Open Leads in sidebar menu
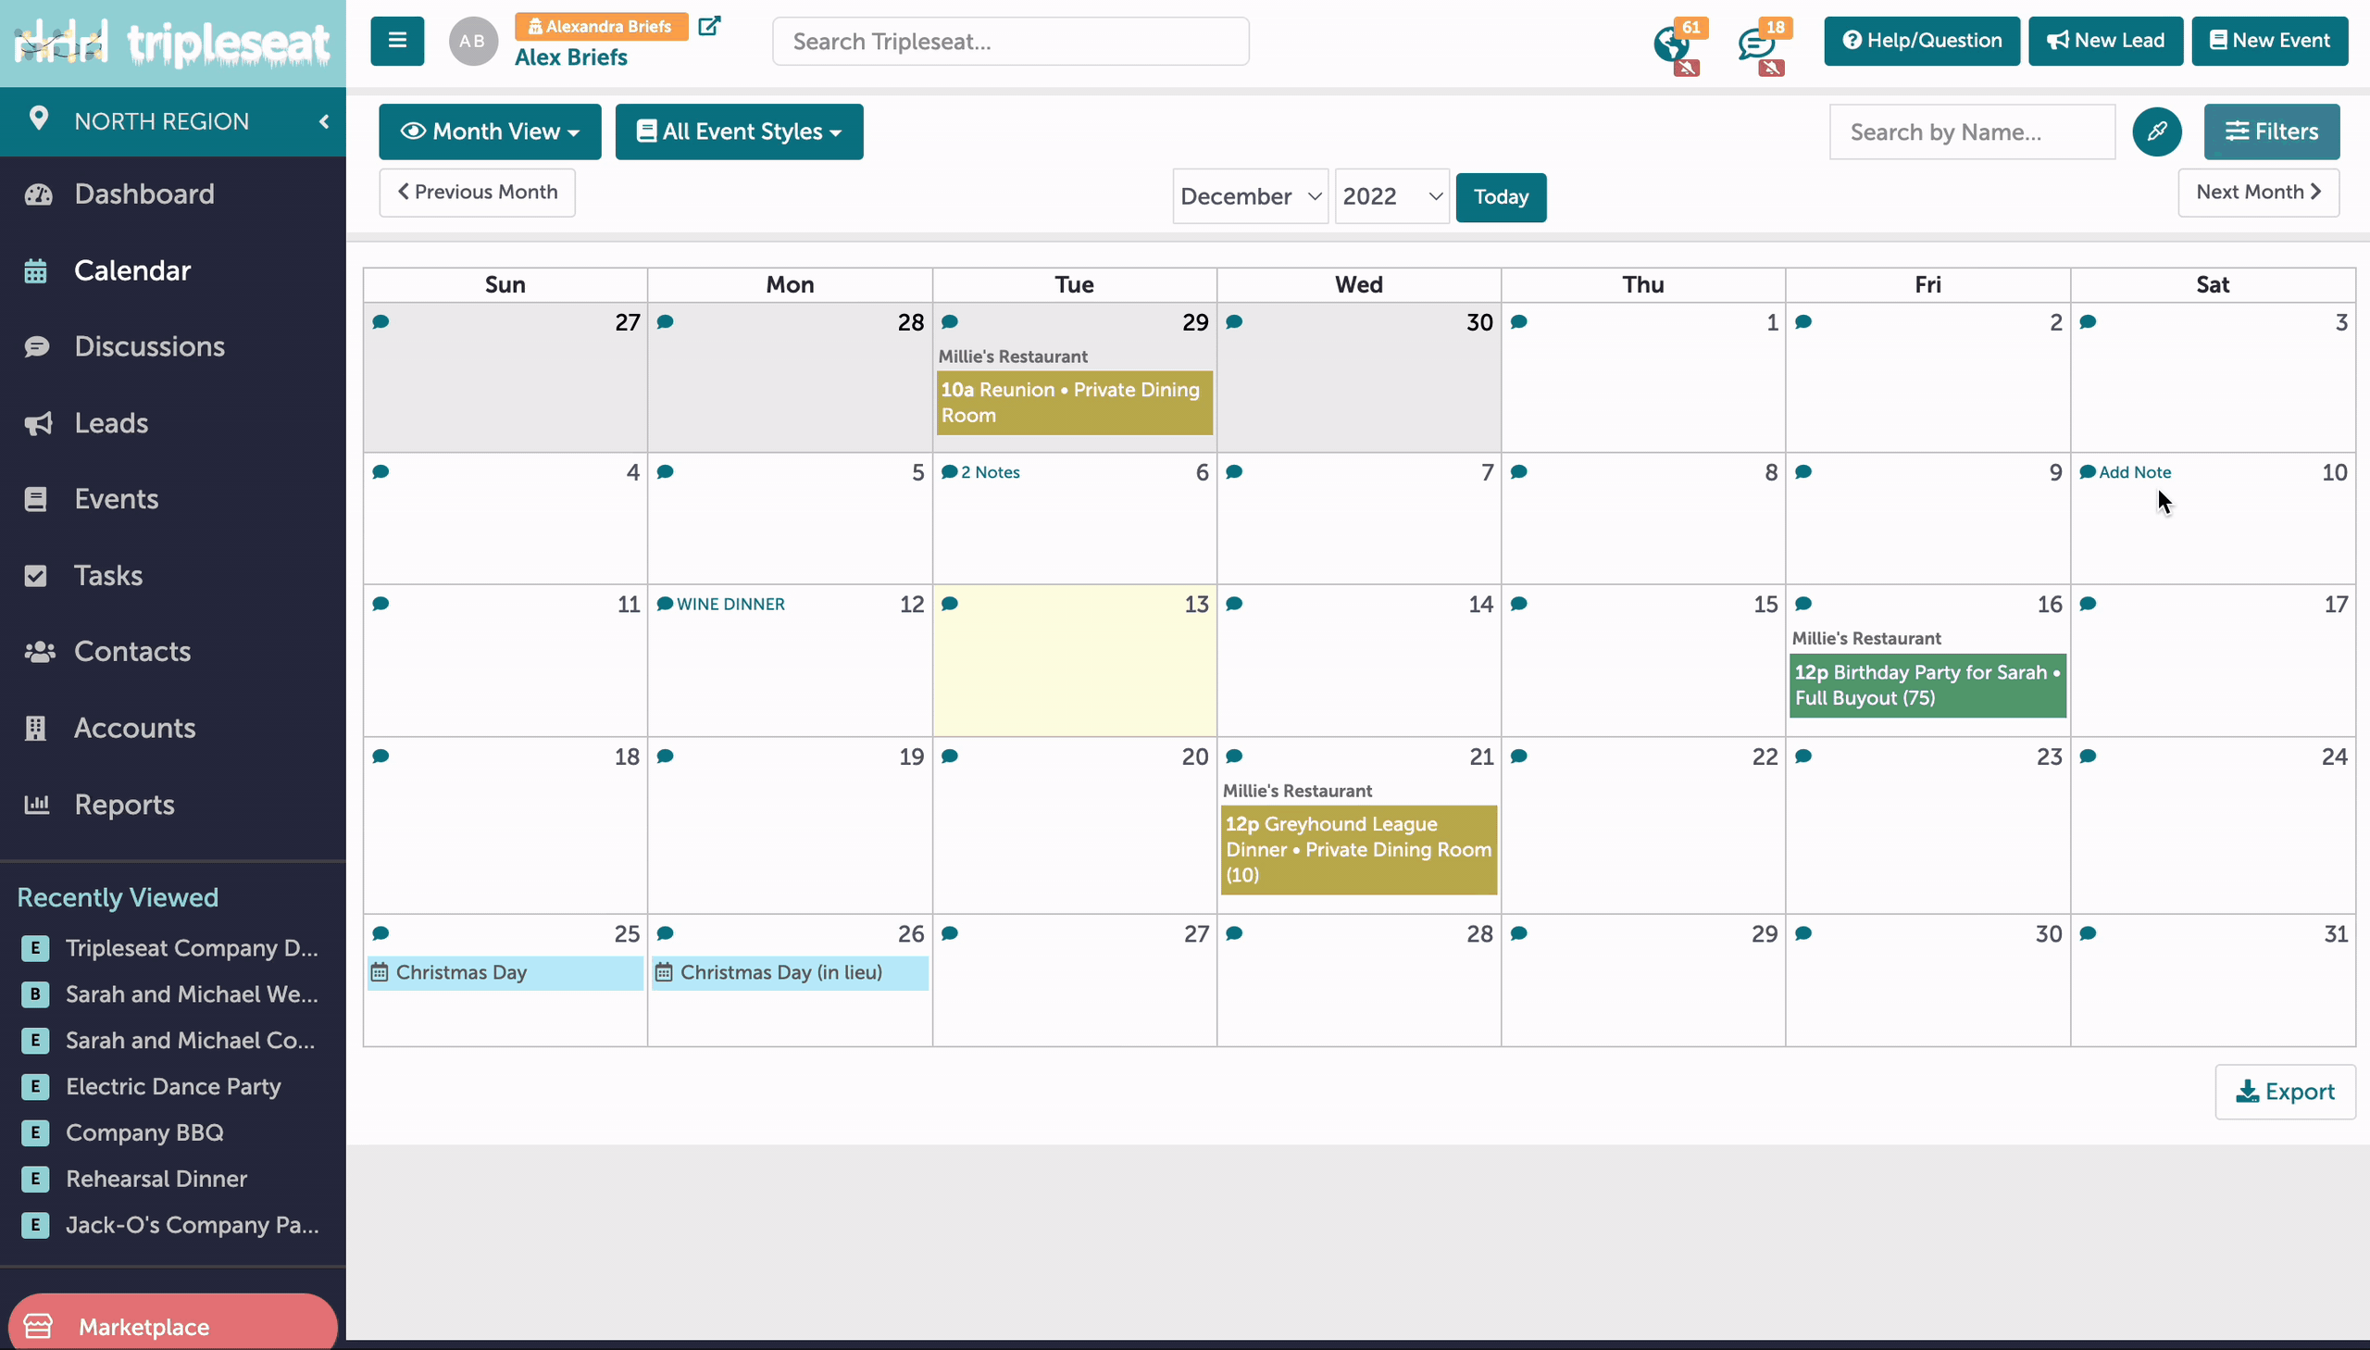 click(x=111, y=423)
